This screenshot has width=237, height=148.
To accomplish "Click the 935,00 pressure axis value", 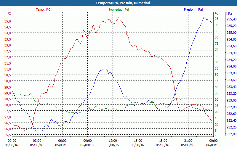I will [x=231, y=33].
